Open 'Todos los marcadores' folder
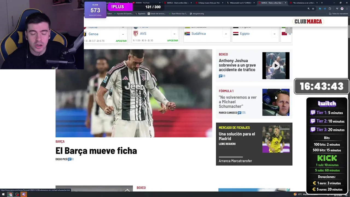The height and width of the screenshot is (197, 350). (x=339, y=14)
